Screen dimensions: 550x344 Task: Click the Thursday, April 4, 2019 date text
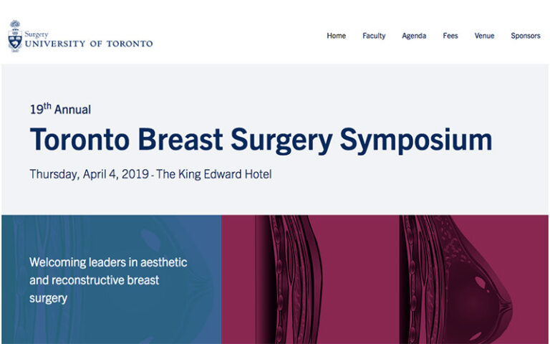coord(90,174)
